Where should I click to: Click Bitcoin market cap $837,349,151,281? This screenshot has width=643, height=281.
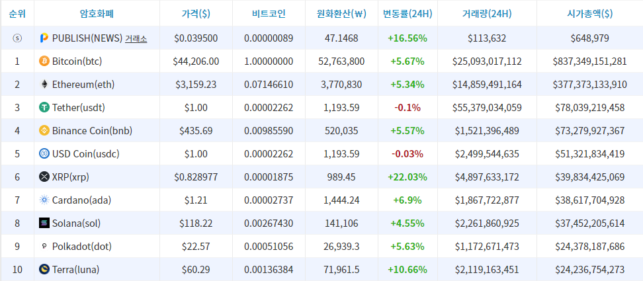[x=589, y=61]
